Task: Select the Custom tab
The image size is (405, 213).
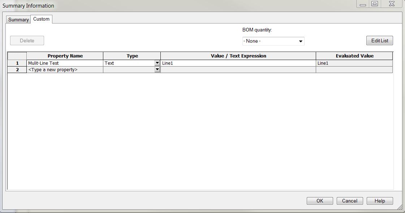Action: (x=41, y=19)
